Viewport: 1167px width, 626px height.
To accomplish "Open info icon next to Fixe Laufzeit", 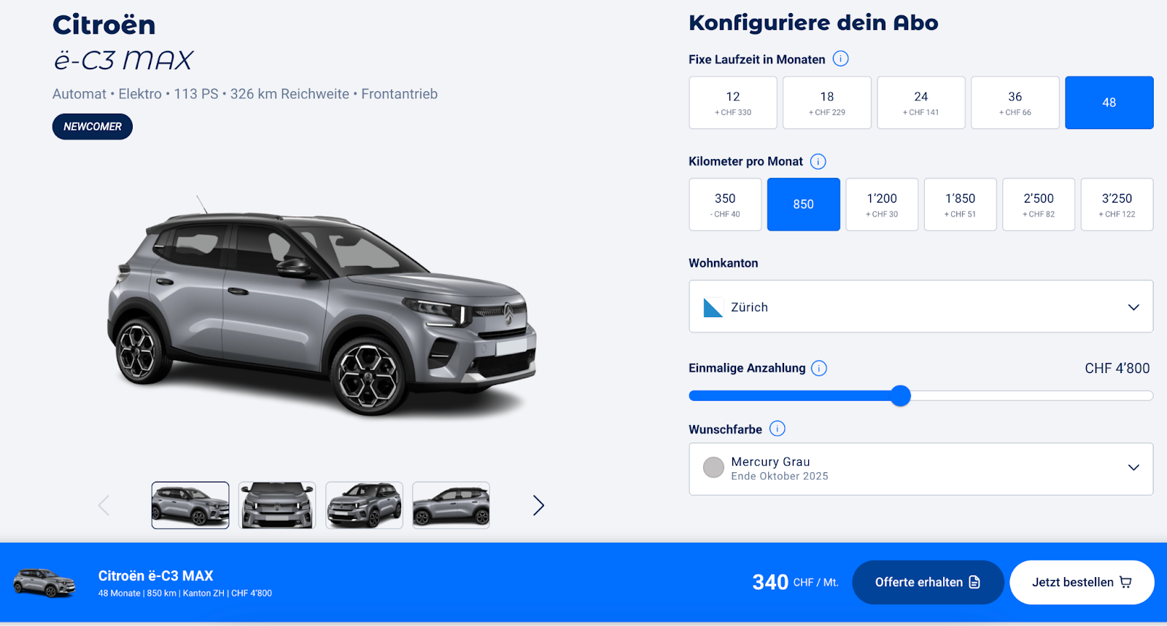I will pos(840,59).
